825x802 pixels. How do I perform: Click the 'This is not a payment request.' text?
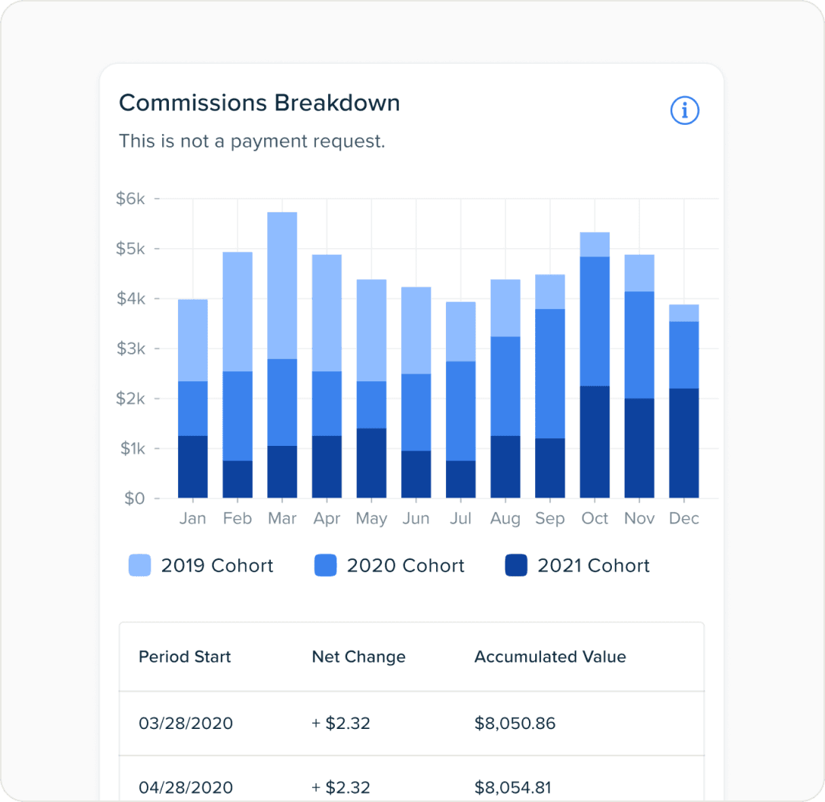(252, 141)
